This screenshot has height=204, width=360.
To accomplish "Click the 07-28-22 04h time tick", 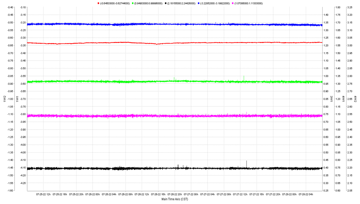I will point(305,194).
